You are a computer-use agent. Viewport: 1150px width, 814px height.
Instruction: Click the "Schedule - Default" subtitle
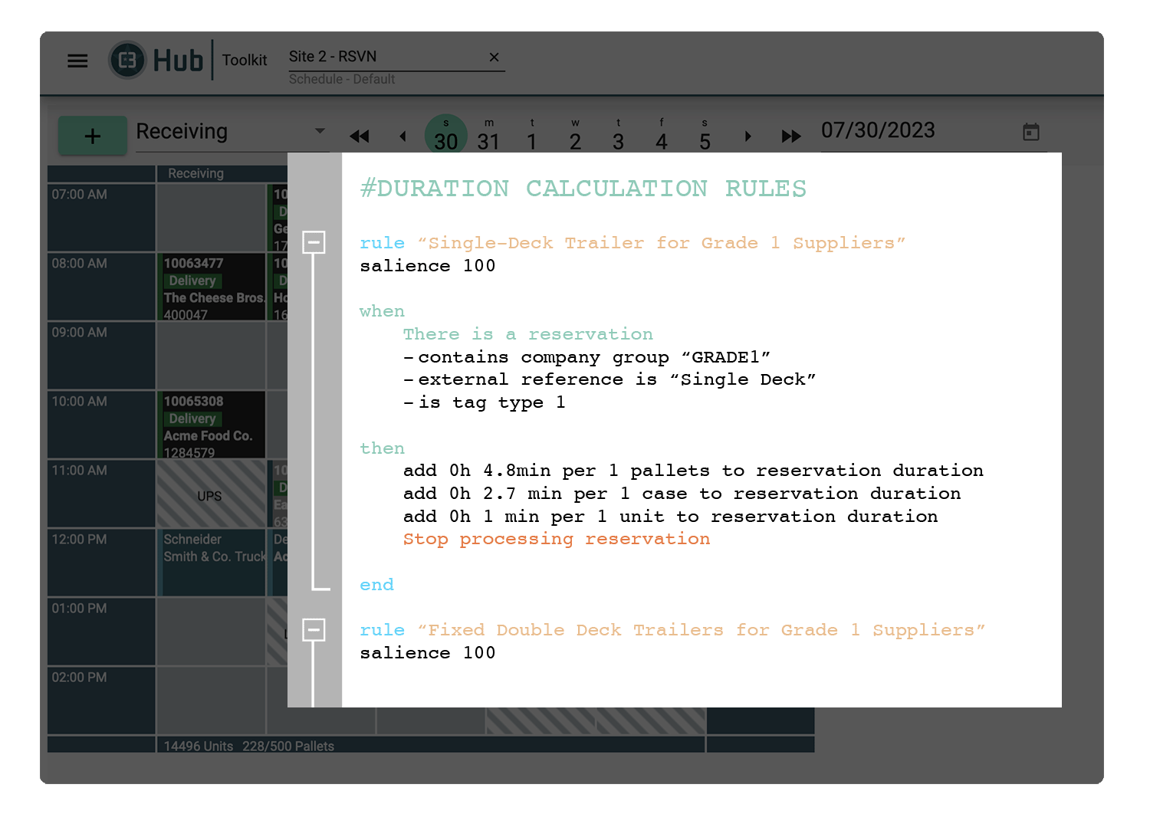(342, 79)
